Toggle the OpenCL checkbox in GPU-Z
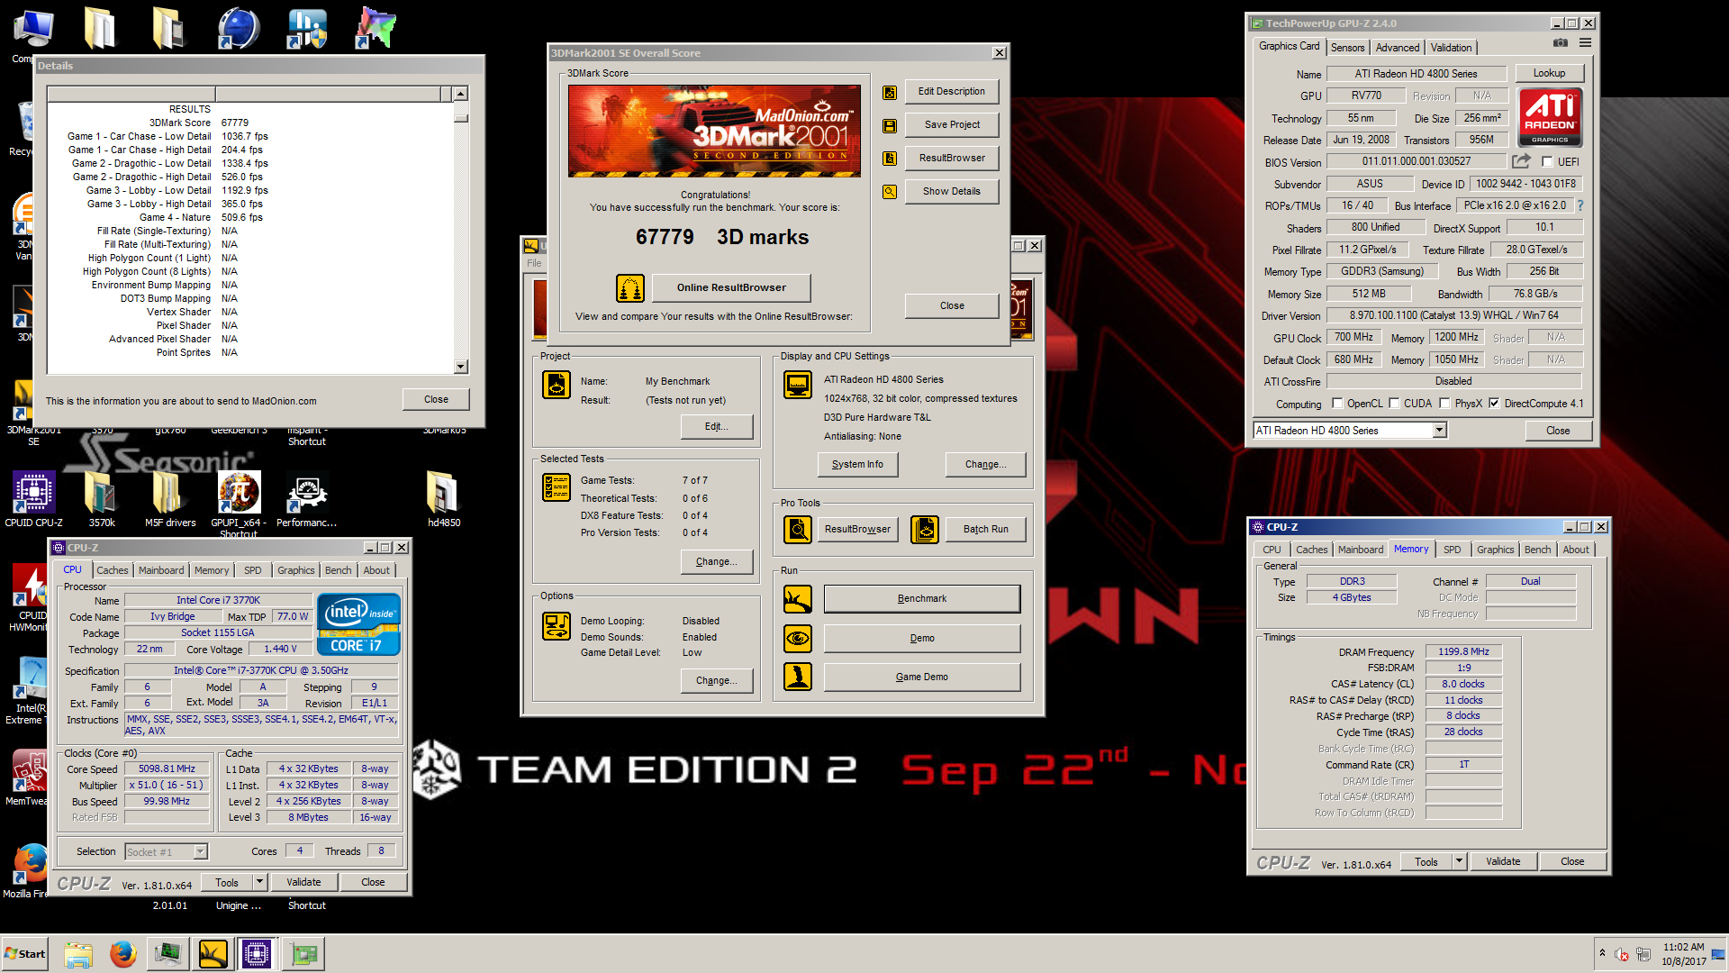 click(1337, 404)
